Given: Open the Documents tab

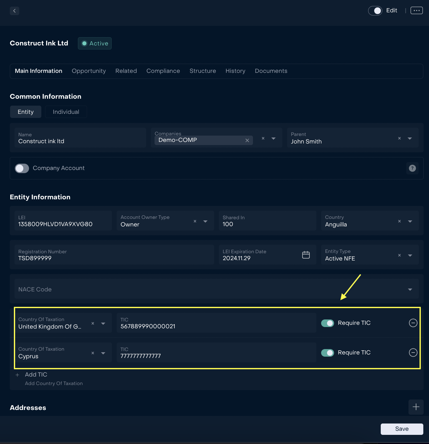Looking at the screenshot, I should click(x=271, y=71).
